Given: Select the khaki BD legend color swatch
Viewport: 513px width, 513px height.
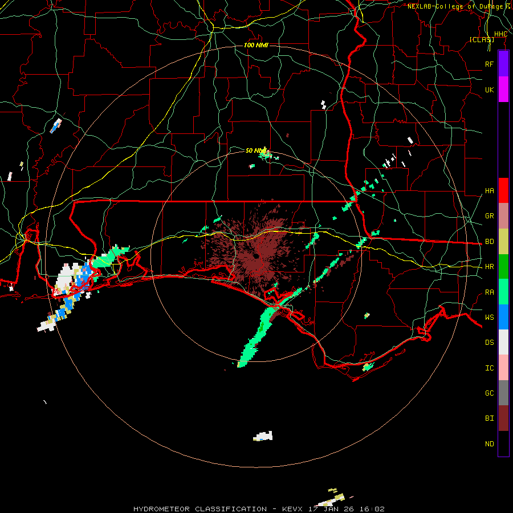Looking at the screenshot, I should pos(503,242).
